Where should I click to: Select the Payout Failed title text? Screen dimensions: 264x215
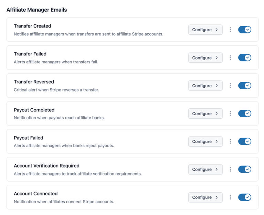(29, 138)
